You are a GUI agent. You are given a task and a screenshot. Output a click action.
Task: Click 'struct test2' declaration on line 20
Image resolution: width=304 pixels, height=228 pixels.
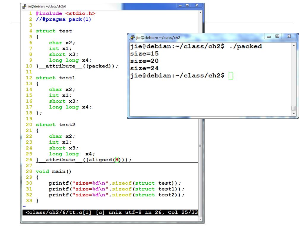click(x=56, y=125)
